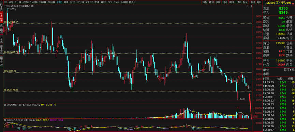Open the chart title dropdown arrow next to 工业硅2609
The width and height of the screenshot is (295, 132).
[x=32, y=6]
